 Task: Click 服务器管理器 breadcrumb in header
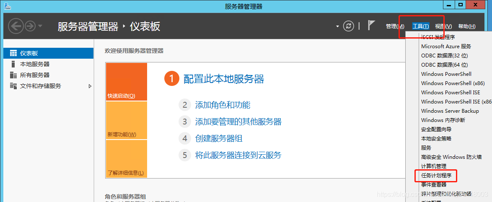click(88, 27)
